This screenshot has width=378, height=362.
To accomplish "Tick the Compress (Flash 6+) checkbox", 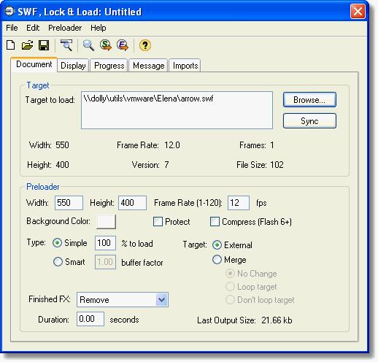I will 215,222.
